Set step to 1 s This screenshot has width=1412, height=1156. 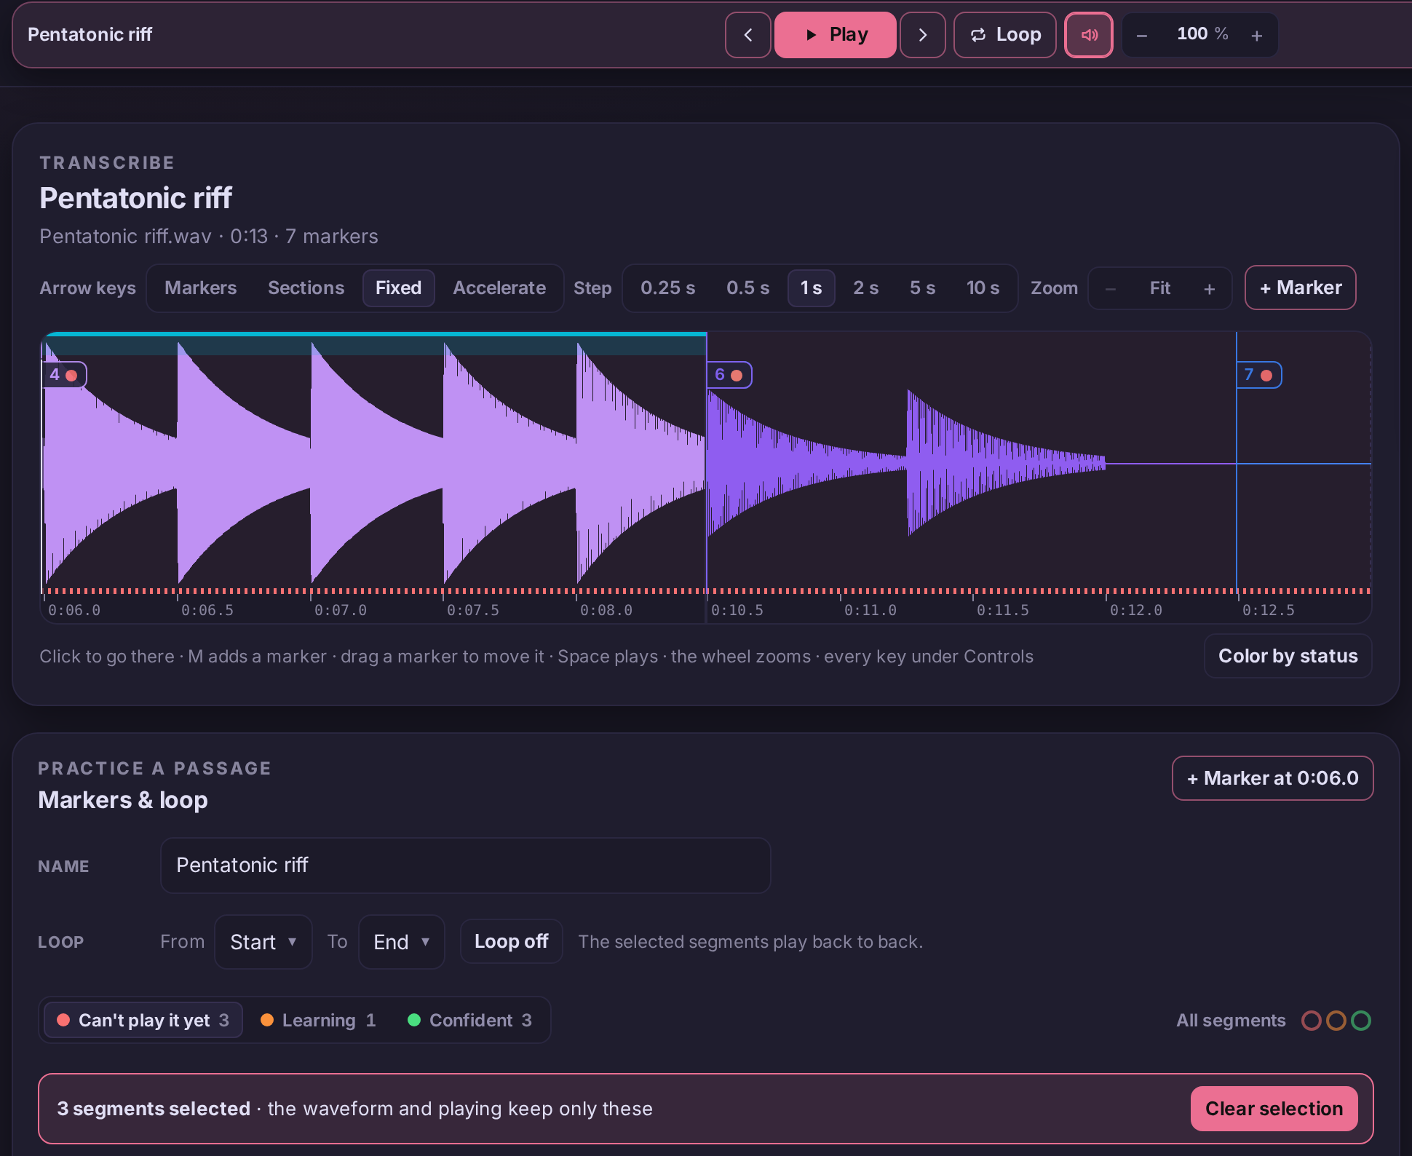(811, 288)
